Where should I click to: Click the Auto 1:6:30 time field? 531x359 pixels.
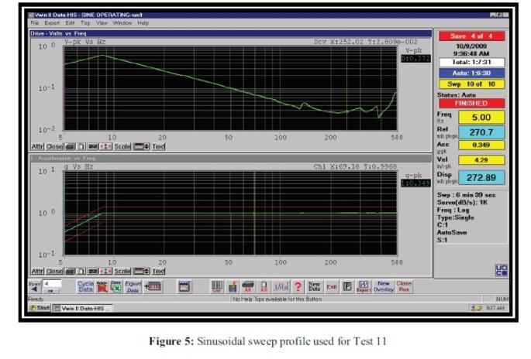pos(472,73)
